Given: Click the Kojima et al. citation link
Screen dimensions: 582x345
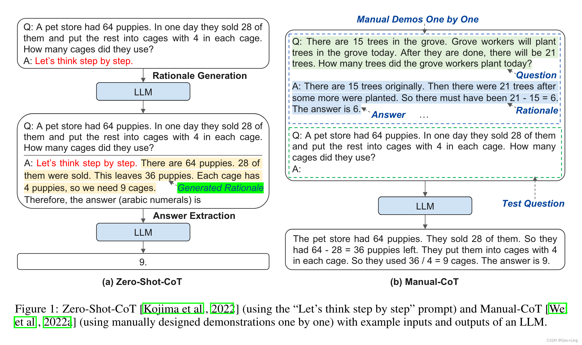Looking at the screenshot, I should 173,309.
